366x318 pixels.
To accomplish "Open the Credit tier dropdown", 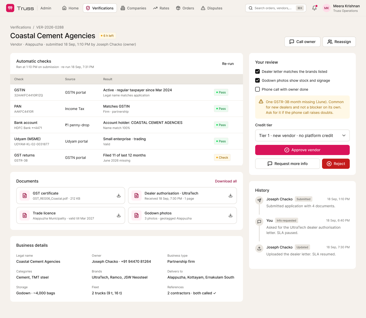I will click(302, 135).
